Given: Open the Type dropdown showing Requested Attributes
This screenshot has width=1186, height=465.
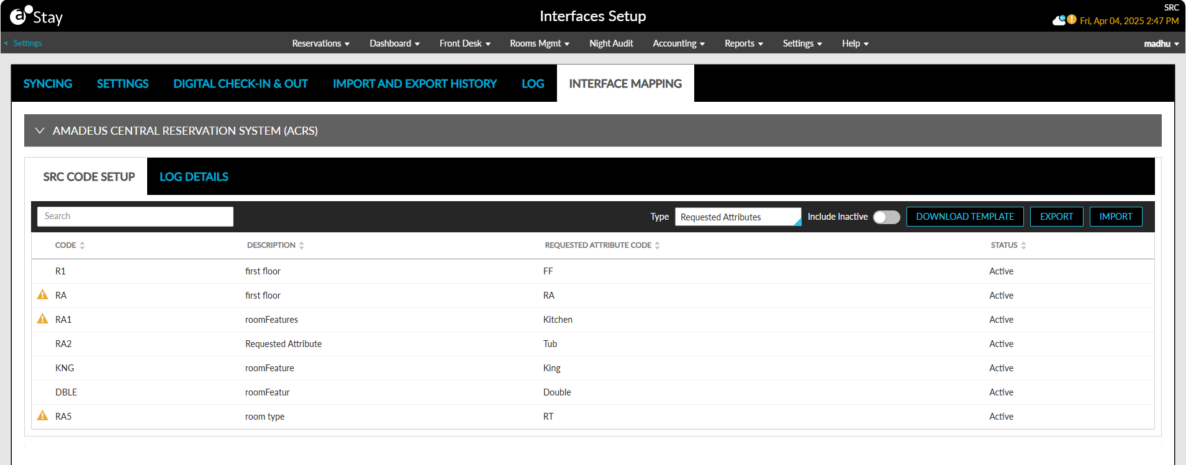Looking at the screenshot, I should click(x=738, y=217).
